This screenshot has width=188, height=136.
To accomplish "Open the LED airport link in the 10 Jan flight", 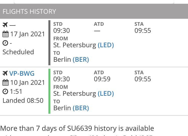I will pos(106,94).
